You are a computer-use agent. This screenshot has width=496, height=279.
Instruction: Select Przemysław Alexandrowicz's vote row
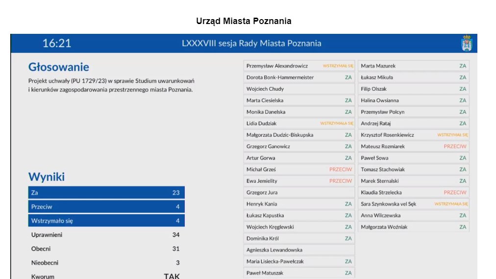[299, 66]
